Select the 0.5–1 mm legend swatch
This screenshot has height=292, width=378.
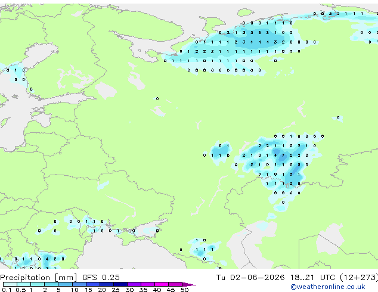pyautogui.click(x=24, y=284)
